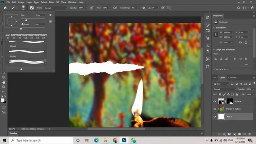The image size is (256, 144).
Task: Open the layer Kind filter dropdown
Action: [x=221, y=84]
